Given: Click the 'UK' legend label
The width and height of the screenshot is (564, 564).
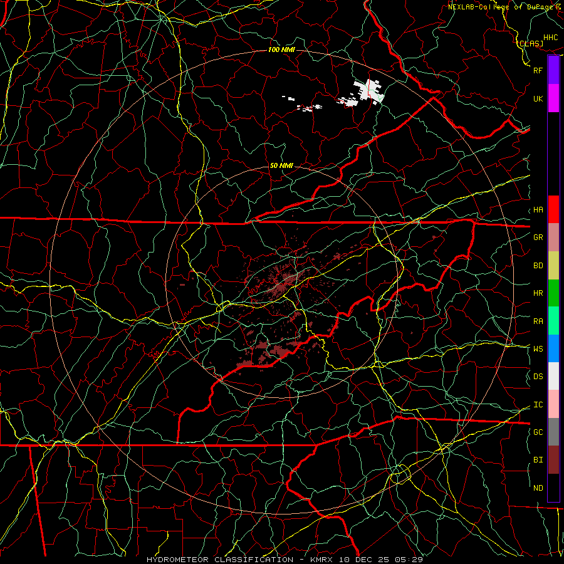Looking at the screenshot, I should (538, 98).
